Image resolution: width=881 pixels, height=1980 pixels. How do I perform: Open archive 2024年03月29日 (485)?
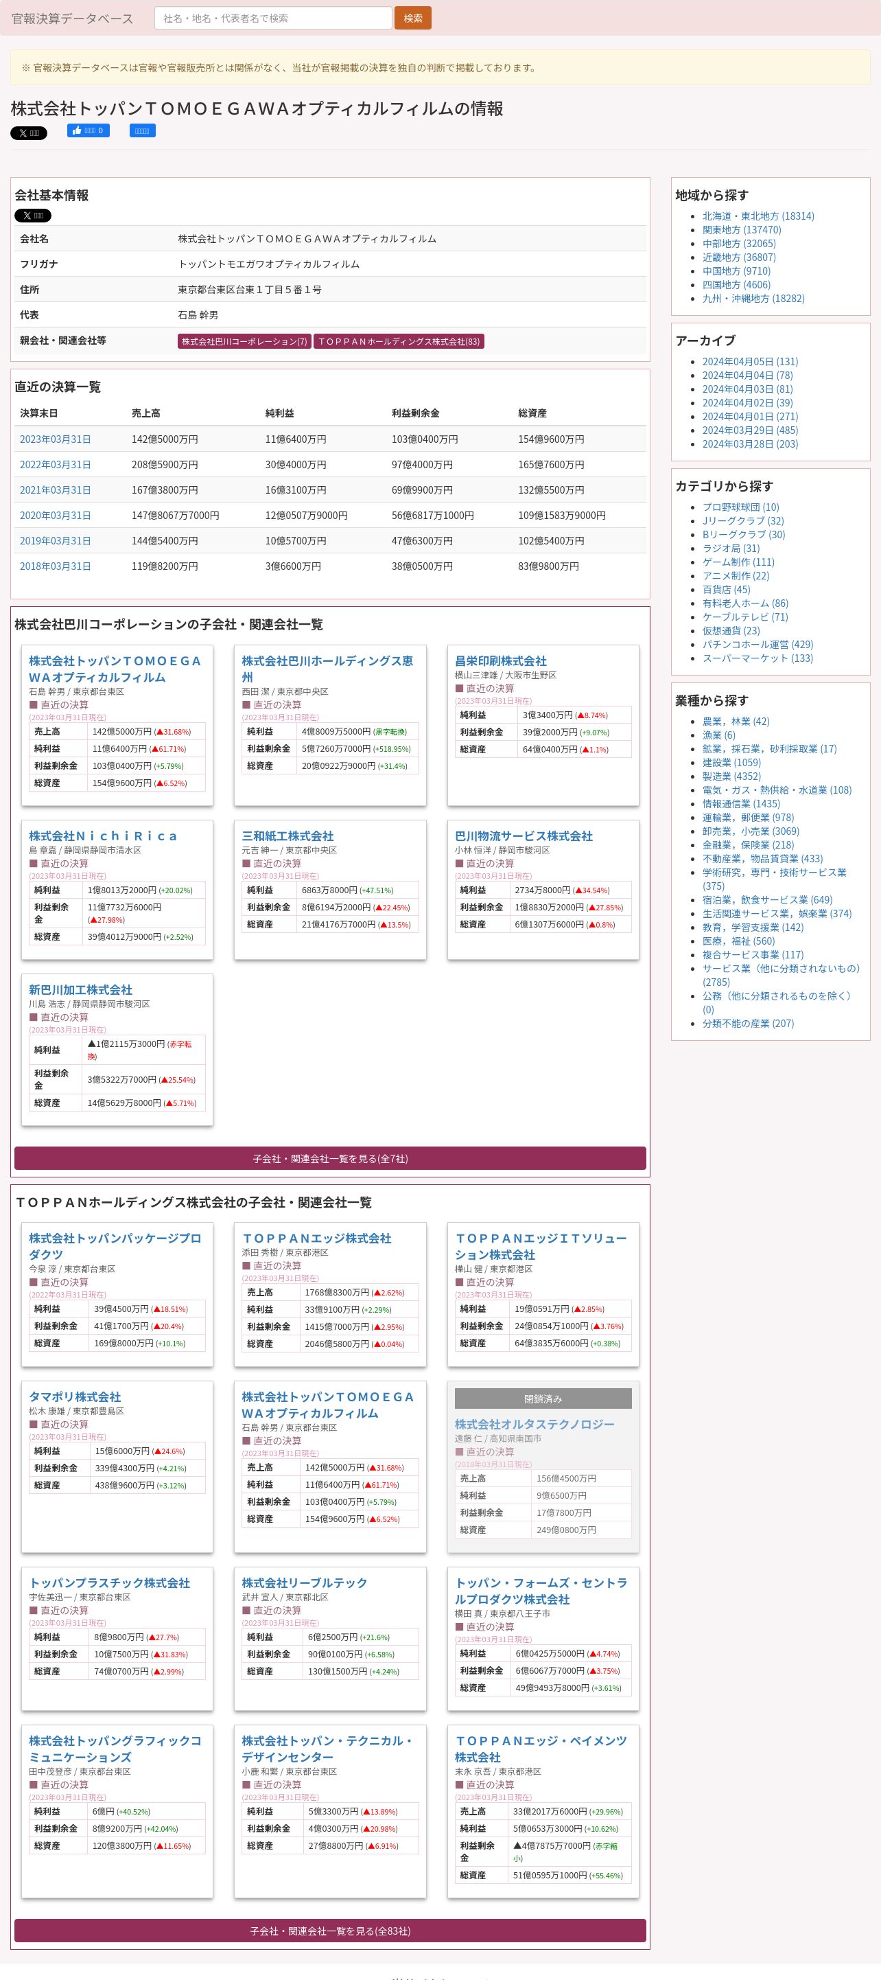[x=751, y=430]
